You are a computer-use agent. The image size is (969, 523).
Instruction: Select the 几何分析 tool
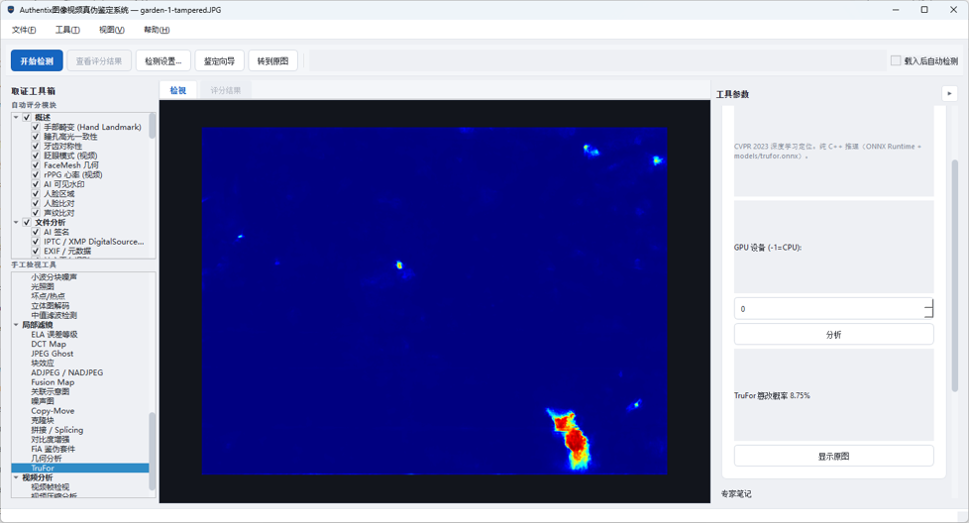(47, 459)
